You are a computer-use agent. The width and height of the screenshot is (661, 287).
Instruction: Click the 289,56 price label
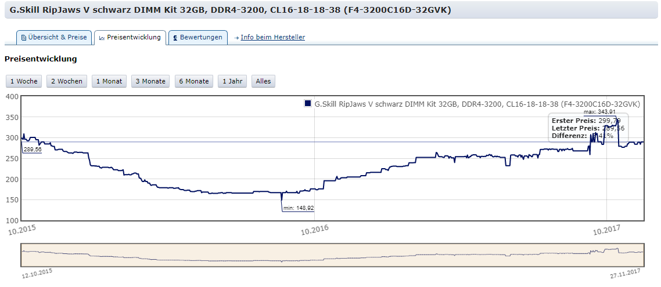(x=33, y=150)
